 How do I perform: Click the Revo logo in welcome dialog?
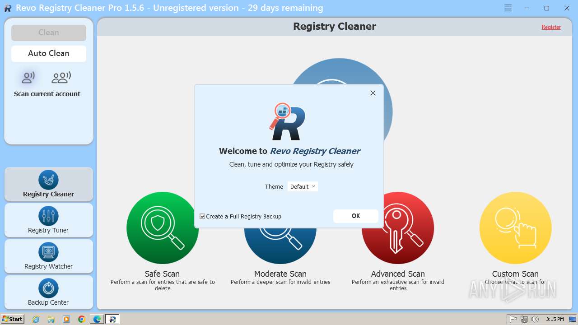287,121
